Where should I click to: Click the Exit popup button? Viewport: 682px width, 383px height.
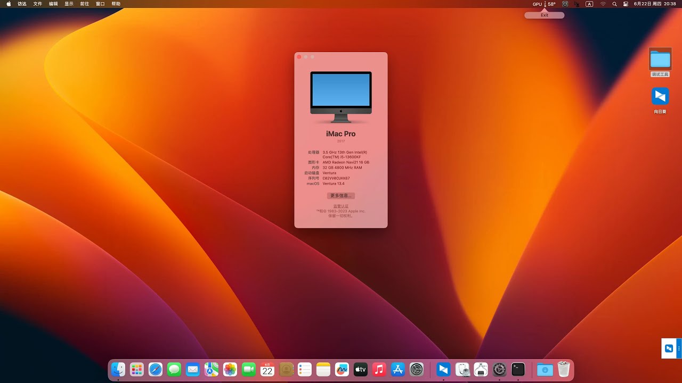point(544,15)
